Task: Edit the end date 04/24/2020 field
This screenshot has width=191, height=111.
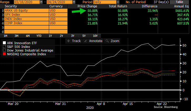Action: pos(59,2)
